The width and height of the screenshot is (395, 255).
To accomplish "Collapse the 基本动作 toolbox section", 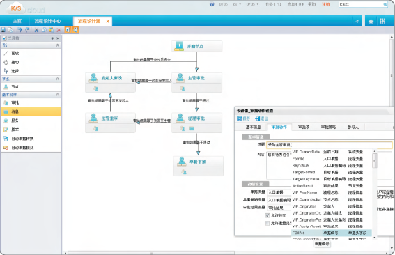I will point(58,95).
